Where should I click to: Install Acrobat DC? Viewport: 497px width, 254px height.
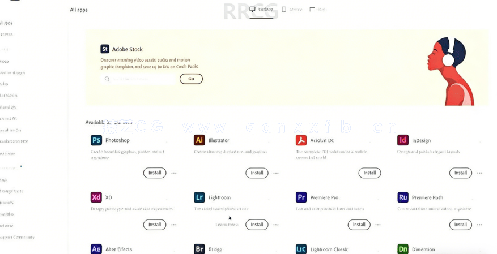(369, 173)
